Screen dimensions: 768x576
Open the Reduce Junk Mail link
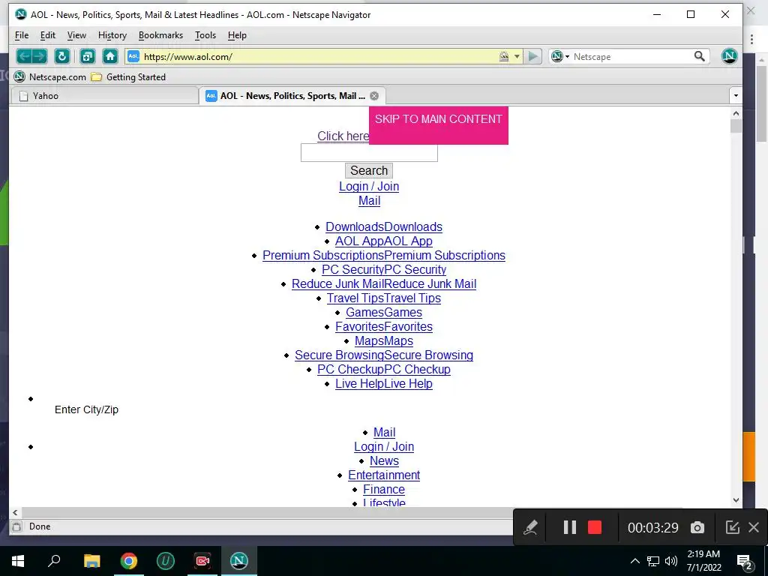click(383, 284)
